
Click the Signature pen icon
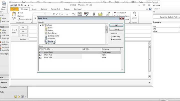coord(108,14)
